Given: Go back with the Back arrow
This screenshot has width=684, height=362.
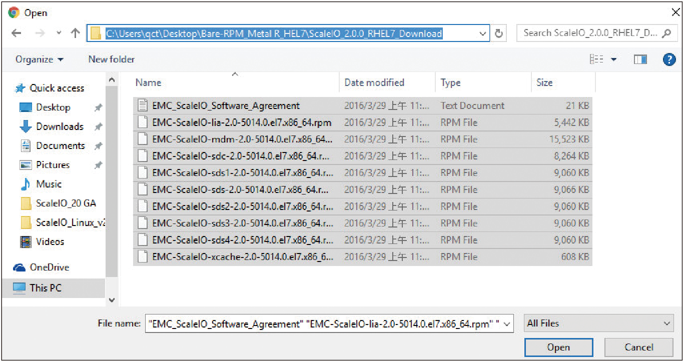Looking at the screenshot, I should point(16,33).
